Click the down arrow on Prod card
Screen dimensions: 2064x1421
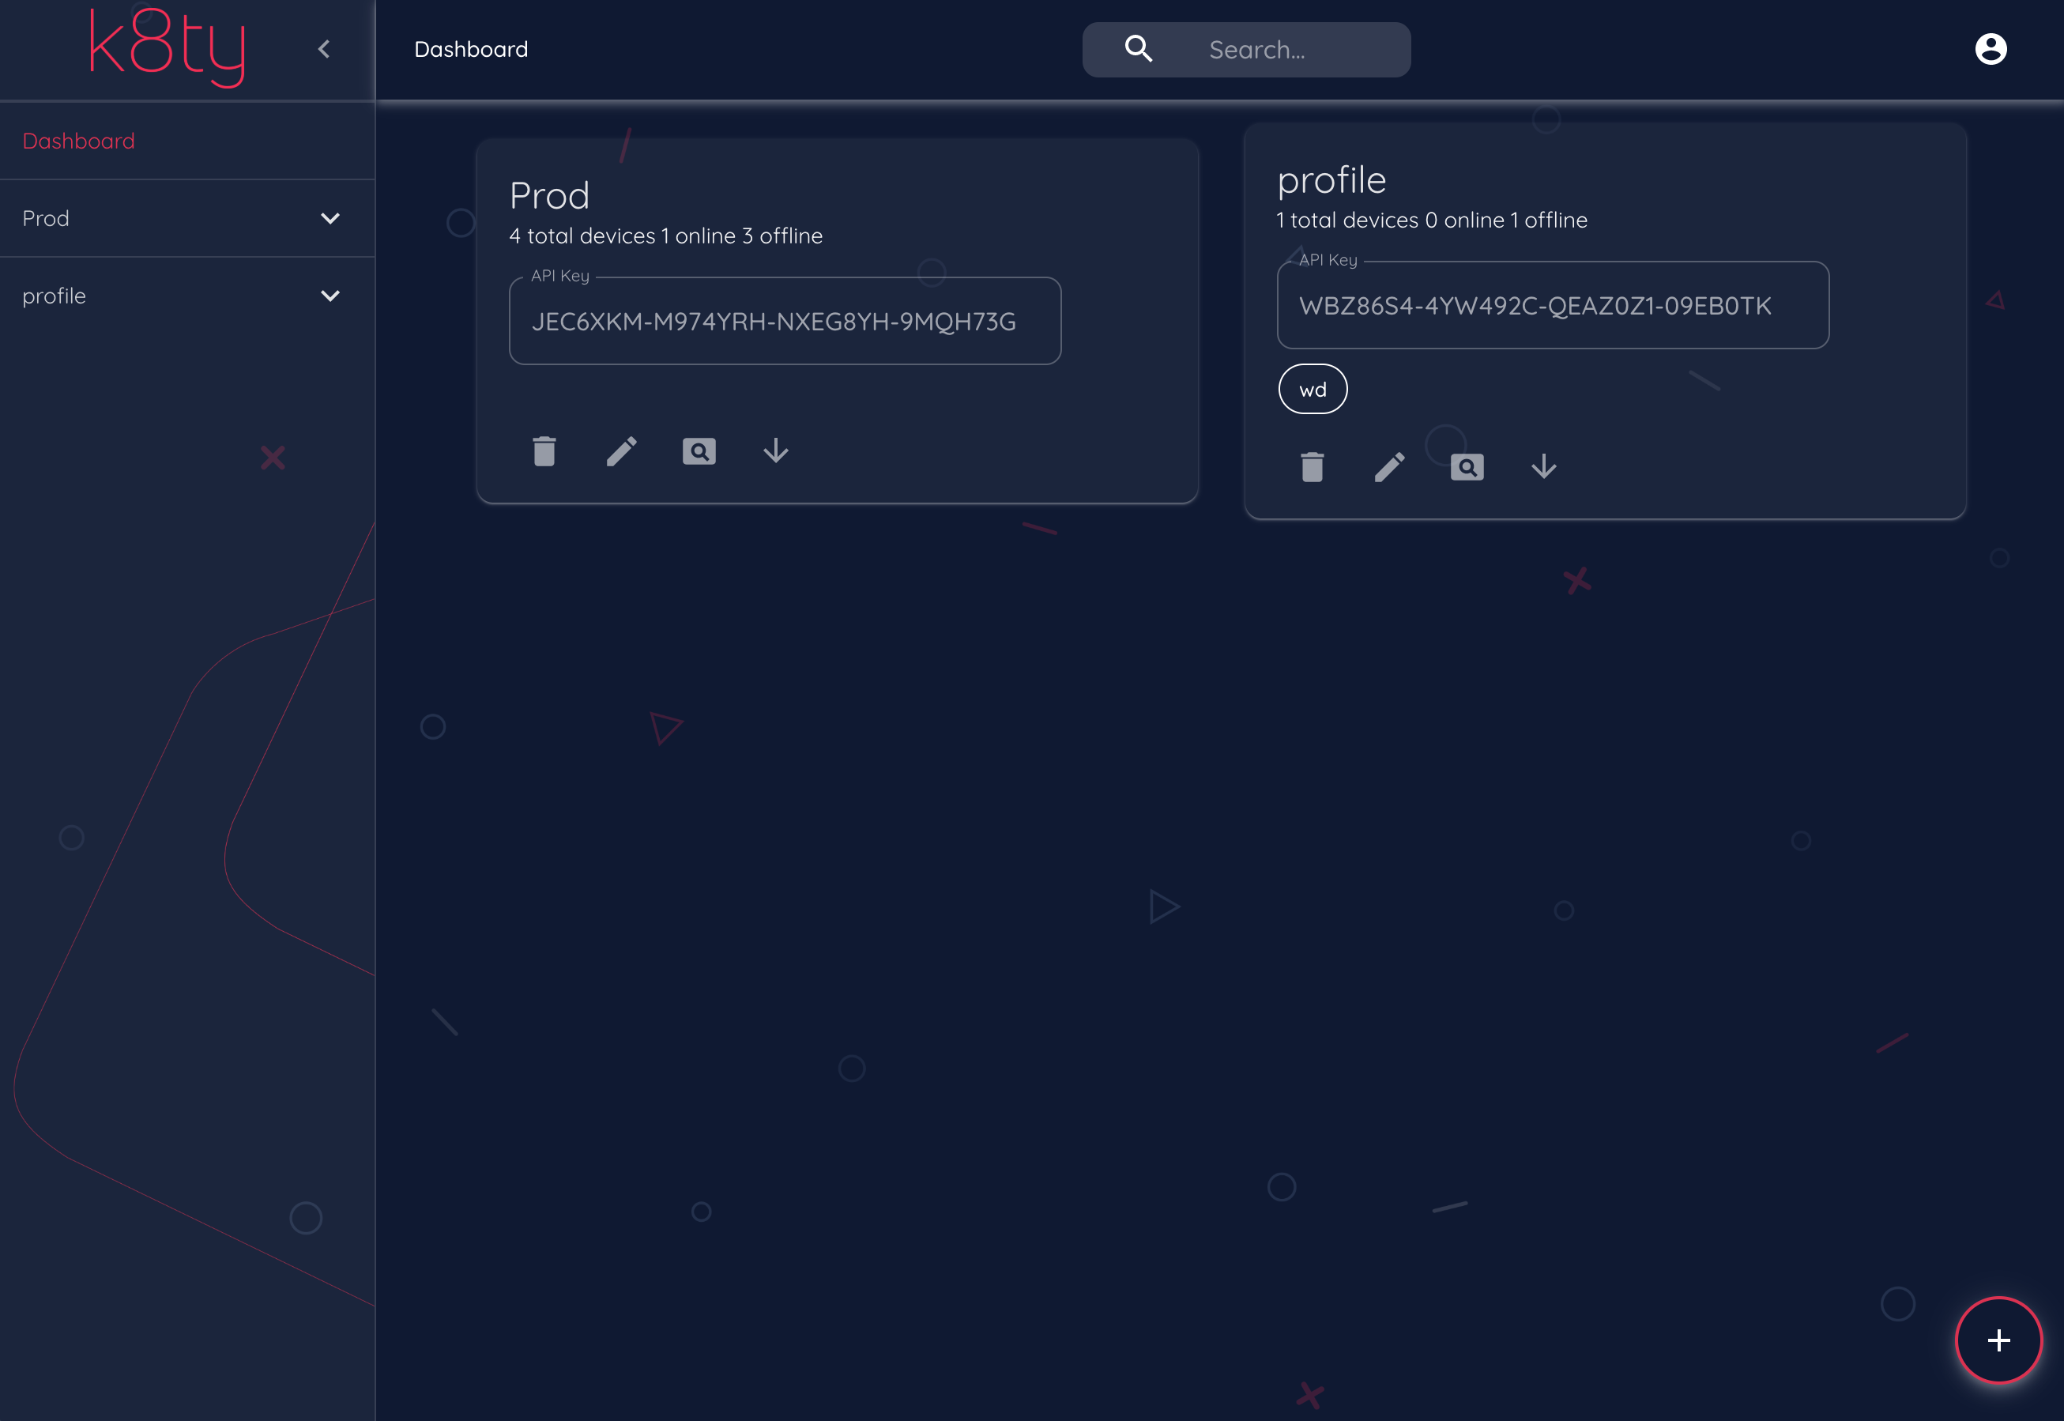pyautogui.click(x=775, y=450)
